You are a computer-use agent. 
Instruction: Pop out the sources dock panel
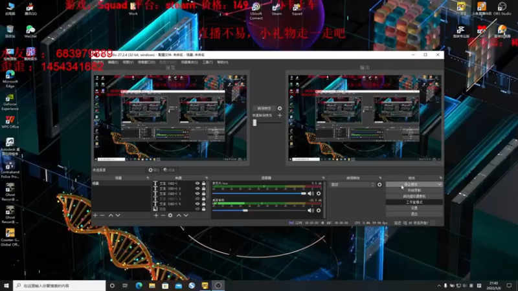(x=207, y=178)
